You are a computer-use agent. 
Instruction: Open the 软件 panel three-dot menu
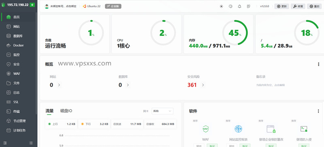(318, 111)
